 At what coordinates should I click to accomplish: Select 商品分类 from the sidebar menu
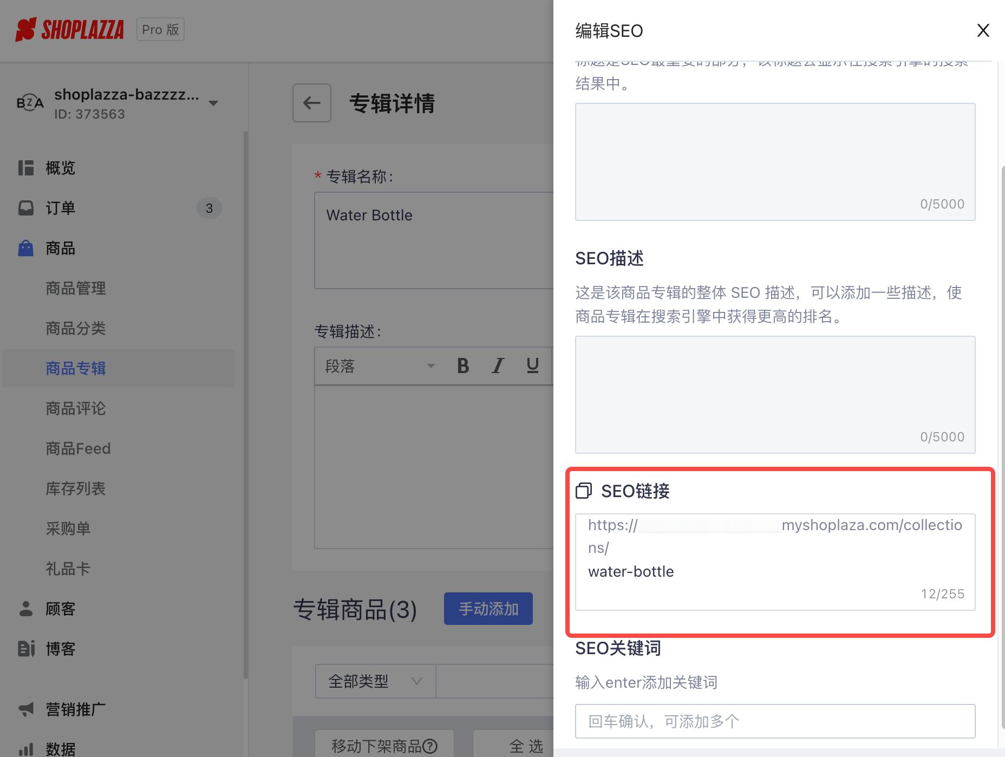coord(76,328)
